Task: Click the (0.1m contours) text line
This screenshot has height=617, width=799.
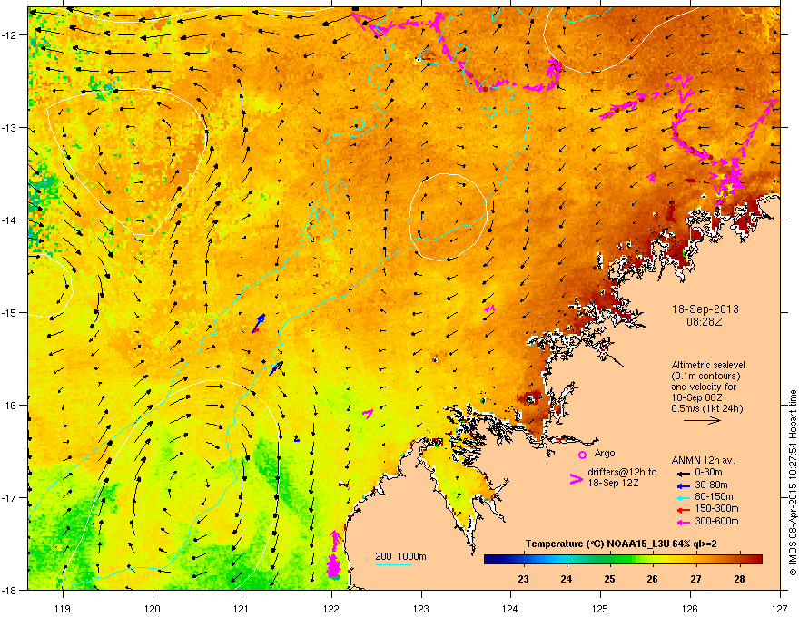Action: [705, 377]
